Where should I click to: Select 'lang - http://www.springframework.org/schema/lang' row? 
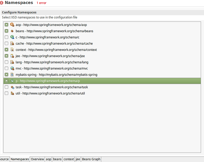[102, 62]
